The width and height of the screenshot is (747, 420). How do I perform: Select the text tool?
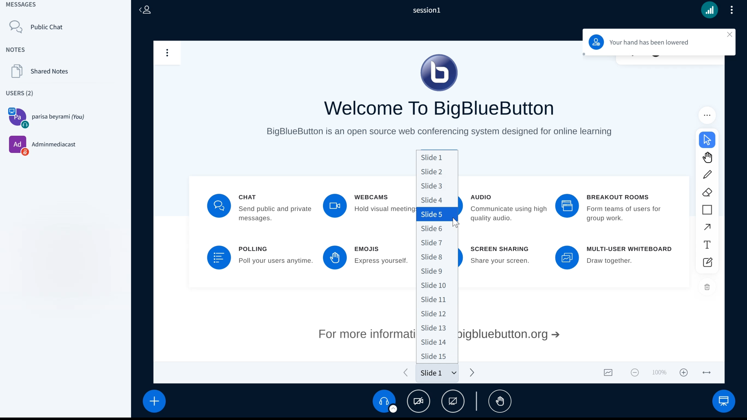[x=707, y=245]
